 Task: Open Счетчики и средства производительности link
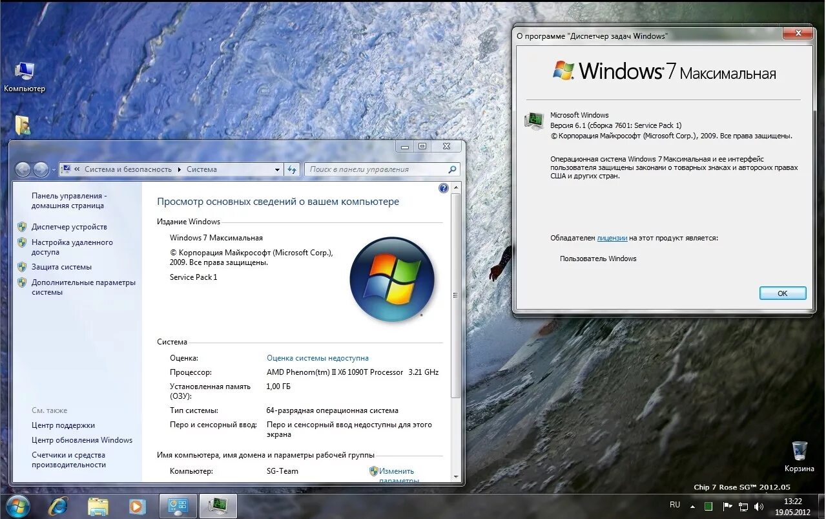[69, 460]
